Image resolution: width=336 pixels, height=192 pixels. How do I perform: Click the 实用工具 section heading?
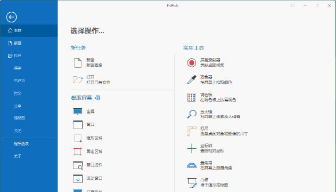pyautogui.click(x=193, y=48)
